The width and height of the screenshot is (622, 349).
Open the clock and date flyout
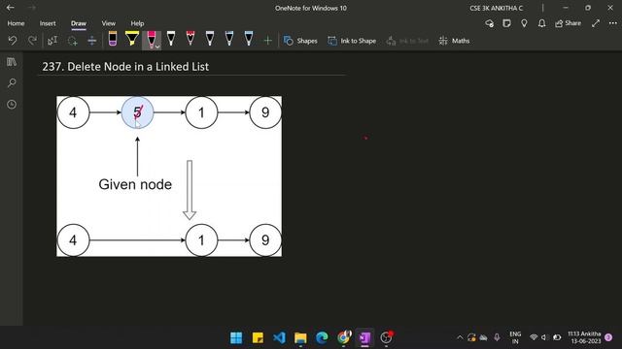584,337
